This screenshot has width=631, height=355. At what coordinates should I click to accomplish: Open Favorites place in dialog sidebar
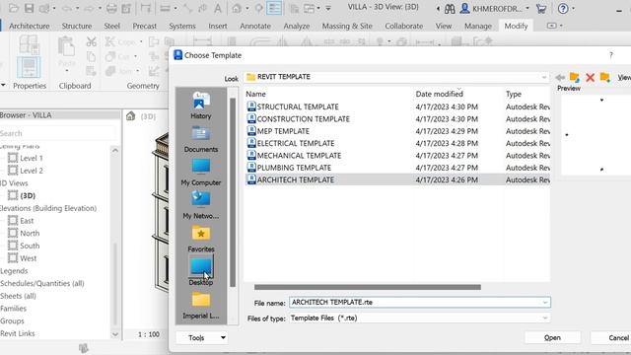pyautogui.click(x=201, y=239)
